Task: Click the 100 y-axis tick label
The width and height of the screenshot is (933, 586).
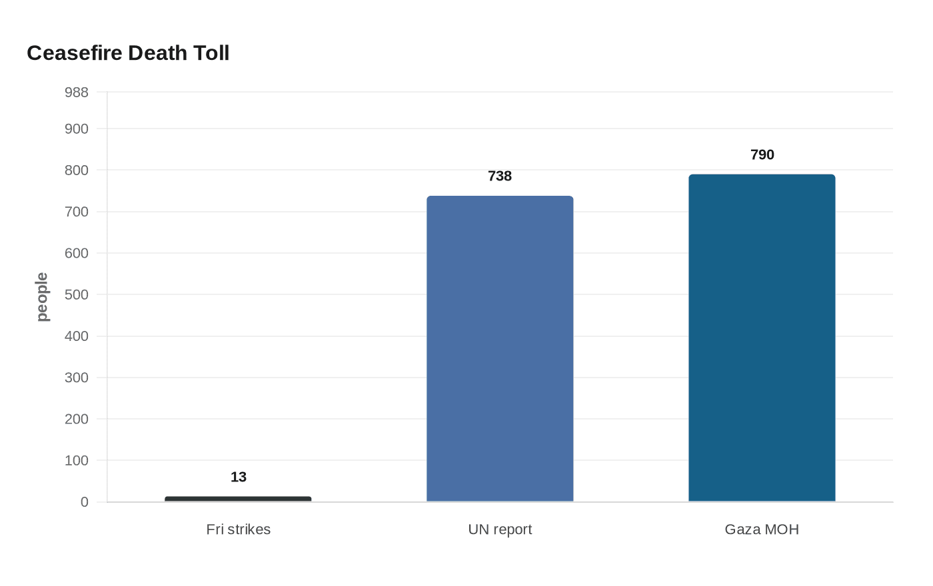Action: (77, 460)
